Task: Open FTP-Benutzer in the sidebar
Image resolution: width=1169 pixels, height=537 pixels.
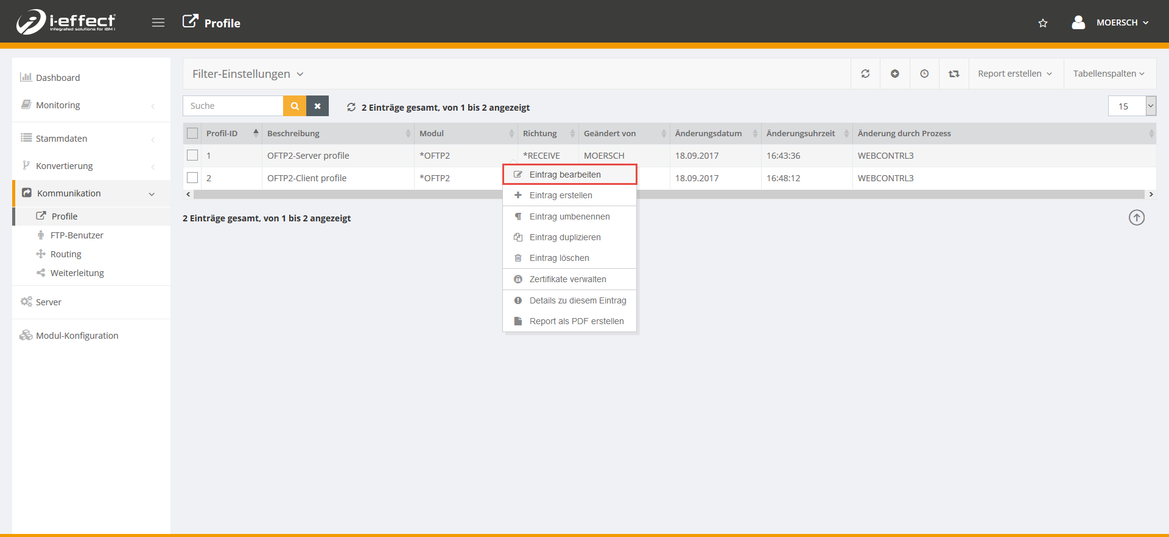Action: (x=77, y=235)
